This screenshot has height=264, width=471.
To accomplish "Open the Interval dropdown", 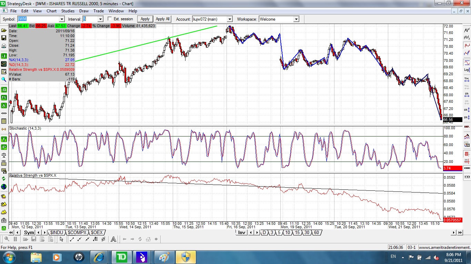I will click(100, 19).
